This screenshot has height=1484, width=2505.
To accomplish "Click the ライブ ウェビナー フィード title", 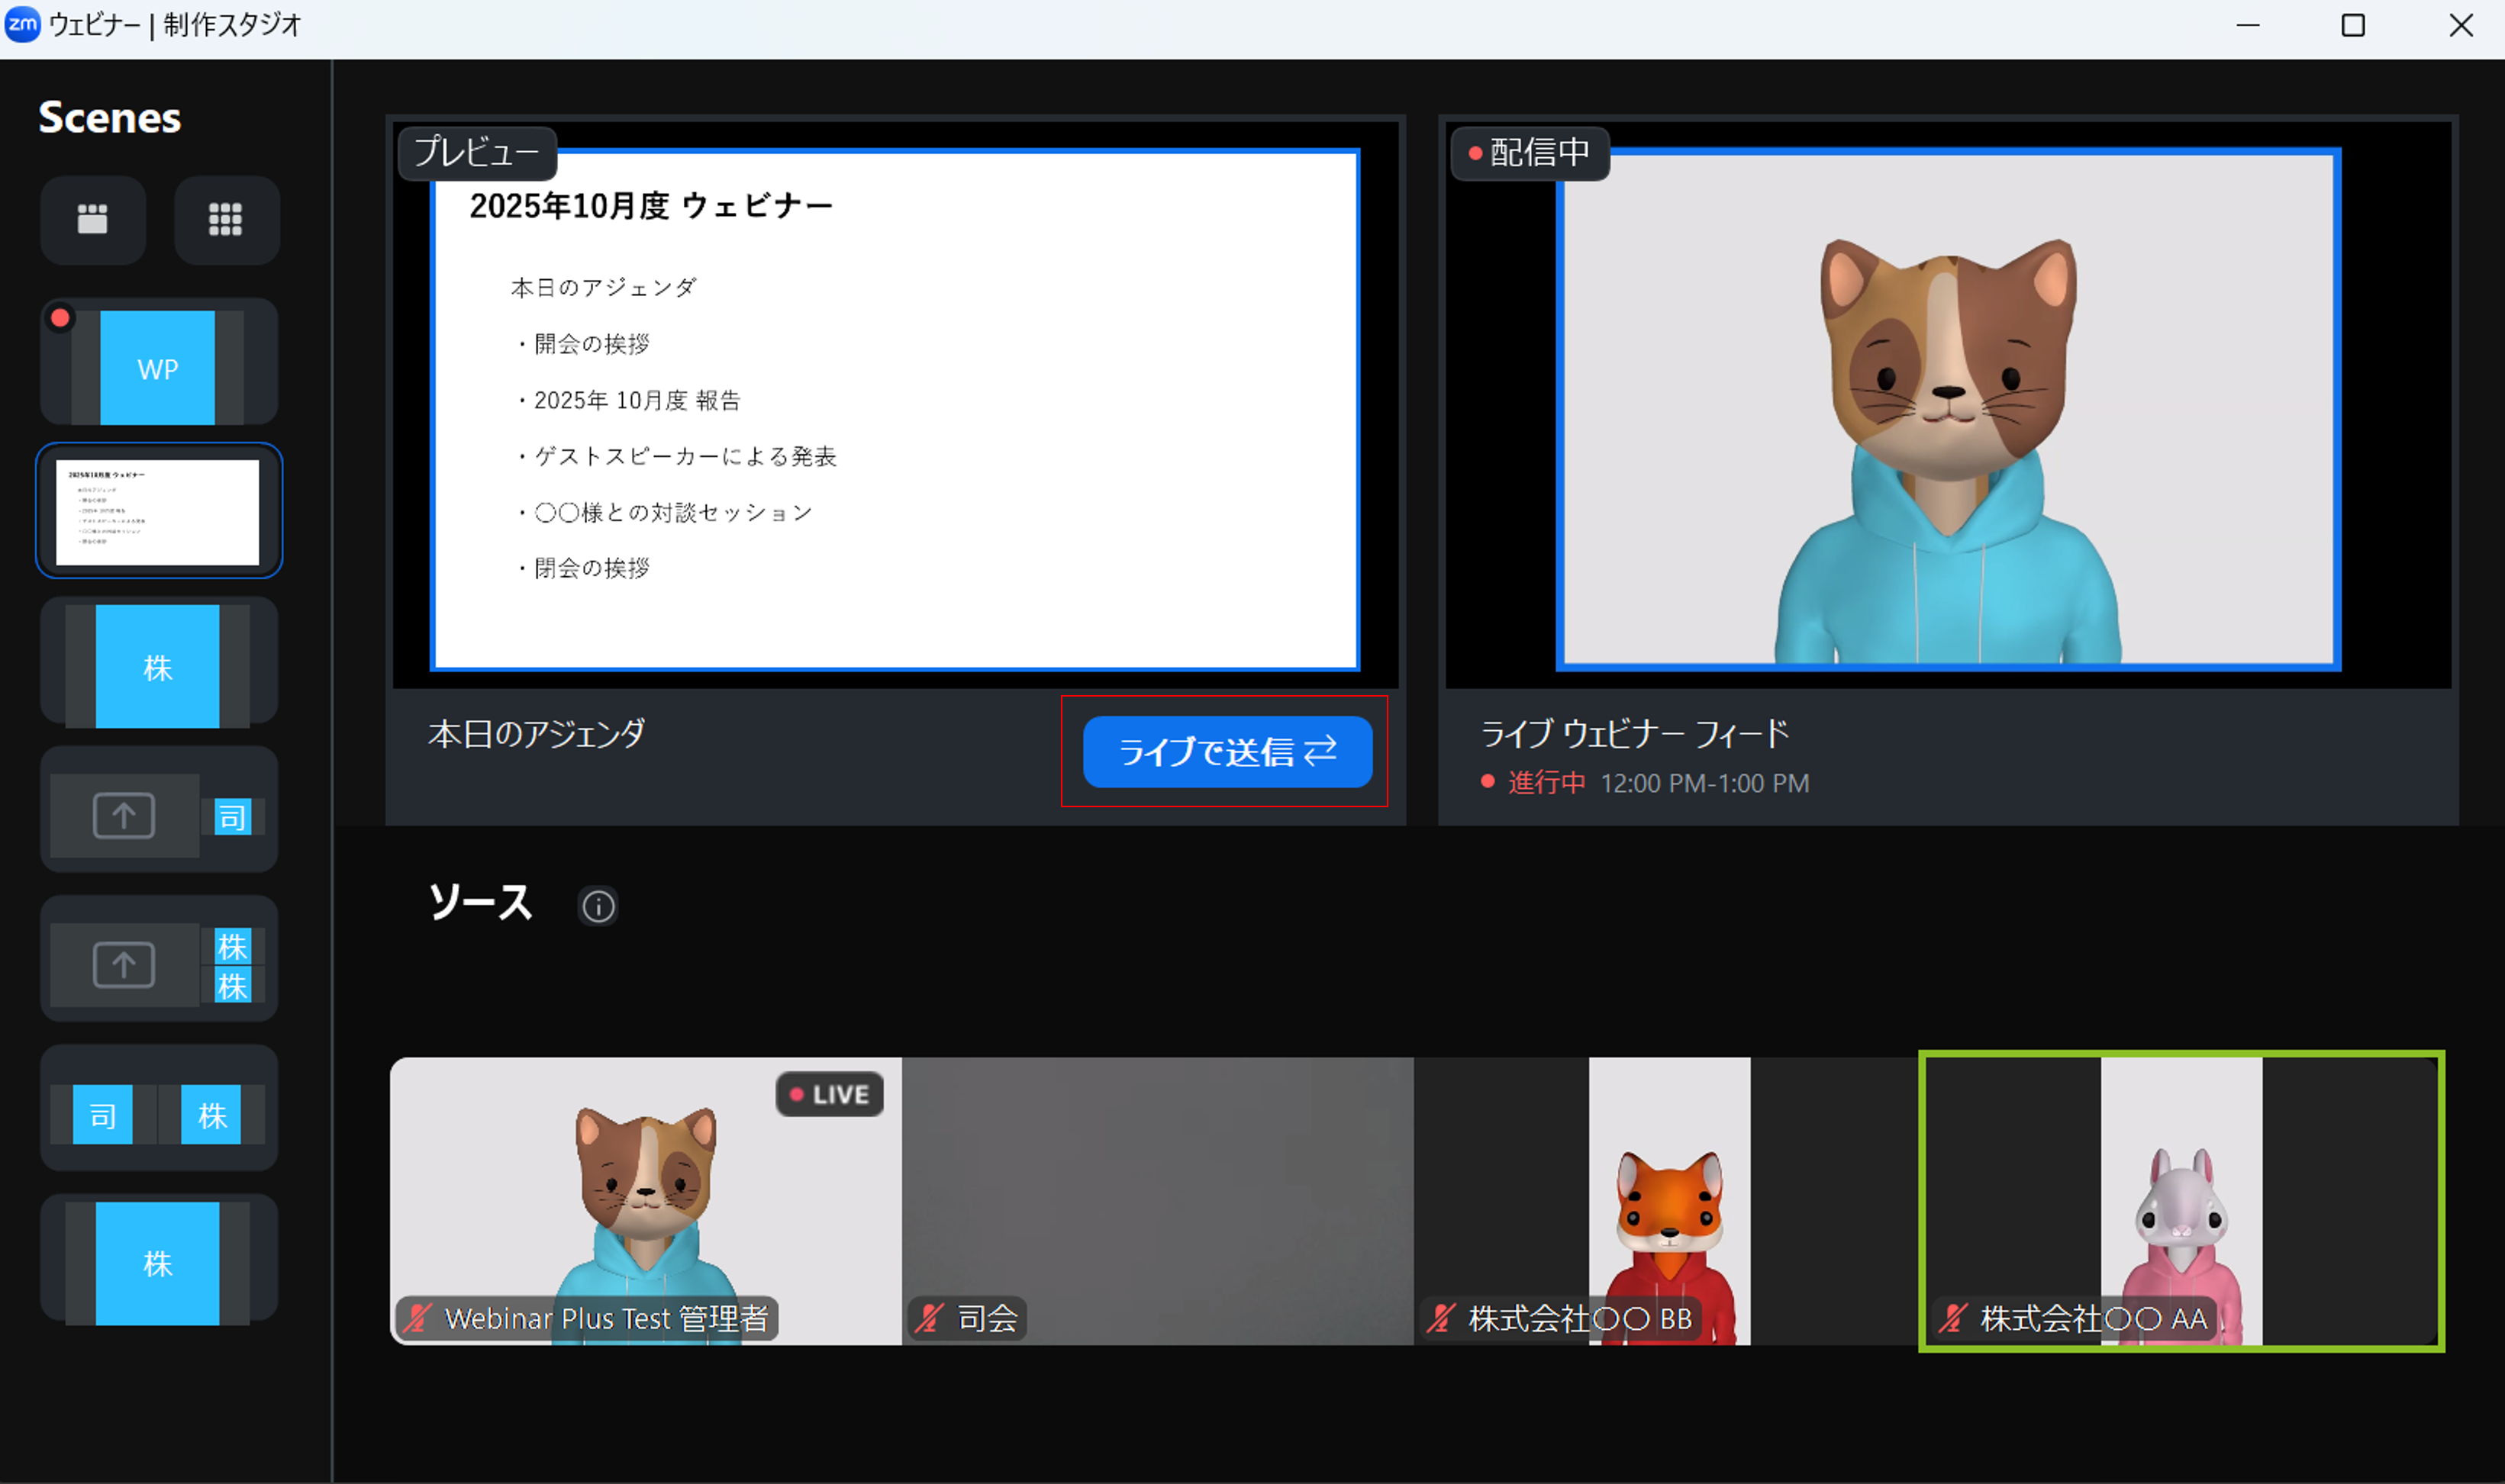I will point(1635,734).
